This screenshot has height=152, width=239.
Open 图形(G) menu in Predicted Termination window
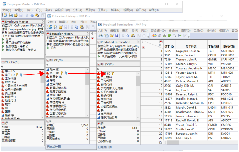(186, 31)
